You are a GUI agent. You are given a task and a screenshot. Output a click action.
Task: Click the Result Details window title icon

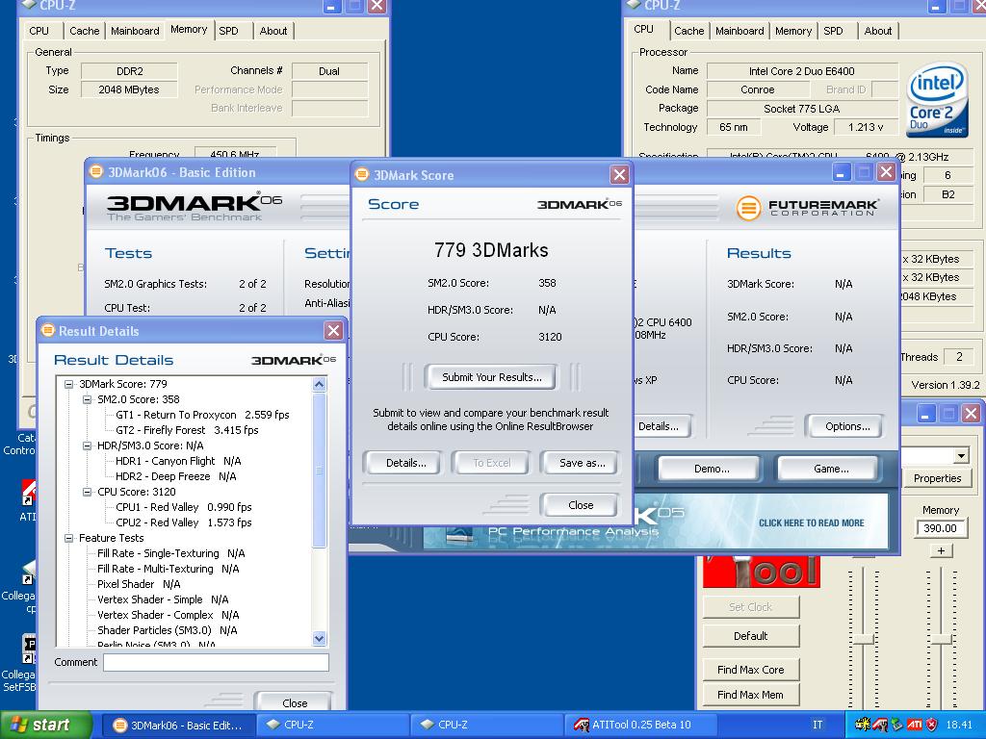coord(48,331)
